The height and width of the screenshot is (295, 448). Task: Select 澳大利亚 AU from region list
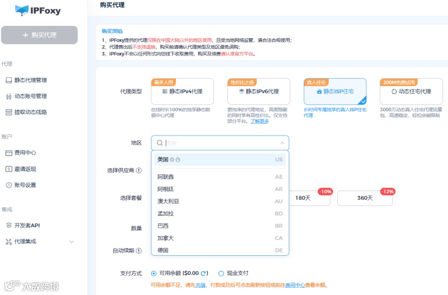220,201
